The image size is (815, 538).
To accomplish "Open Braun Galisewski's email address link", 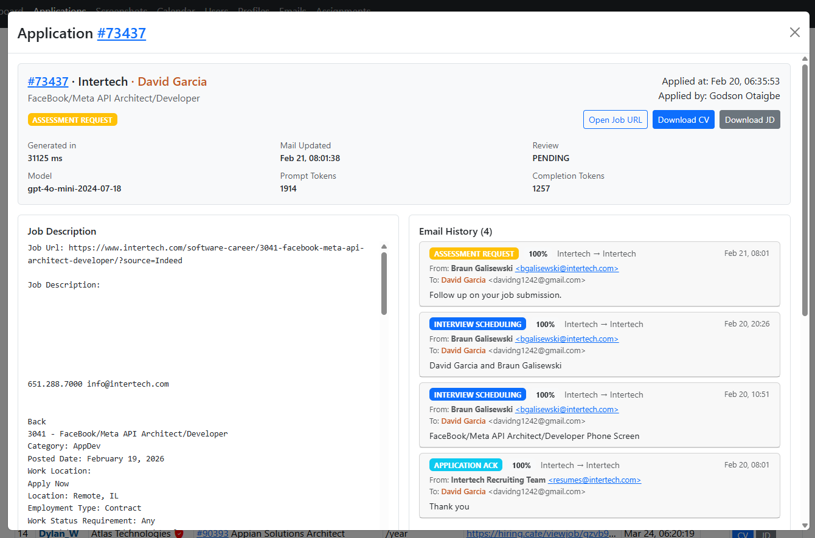I will tap(566, 268).
